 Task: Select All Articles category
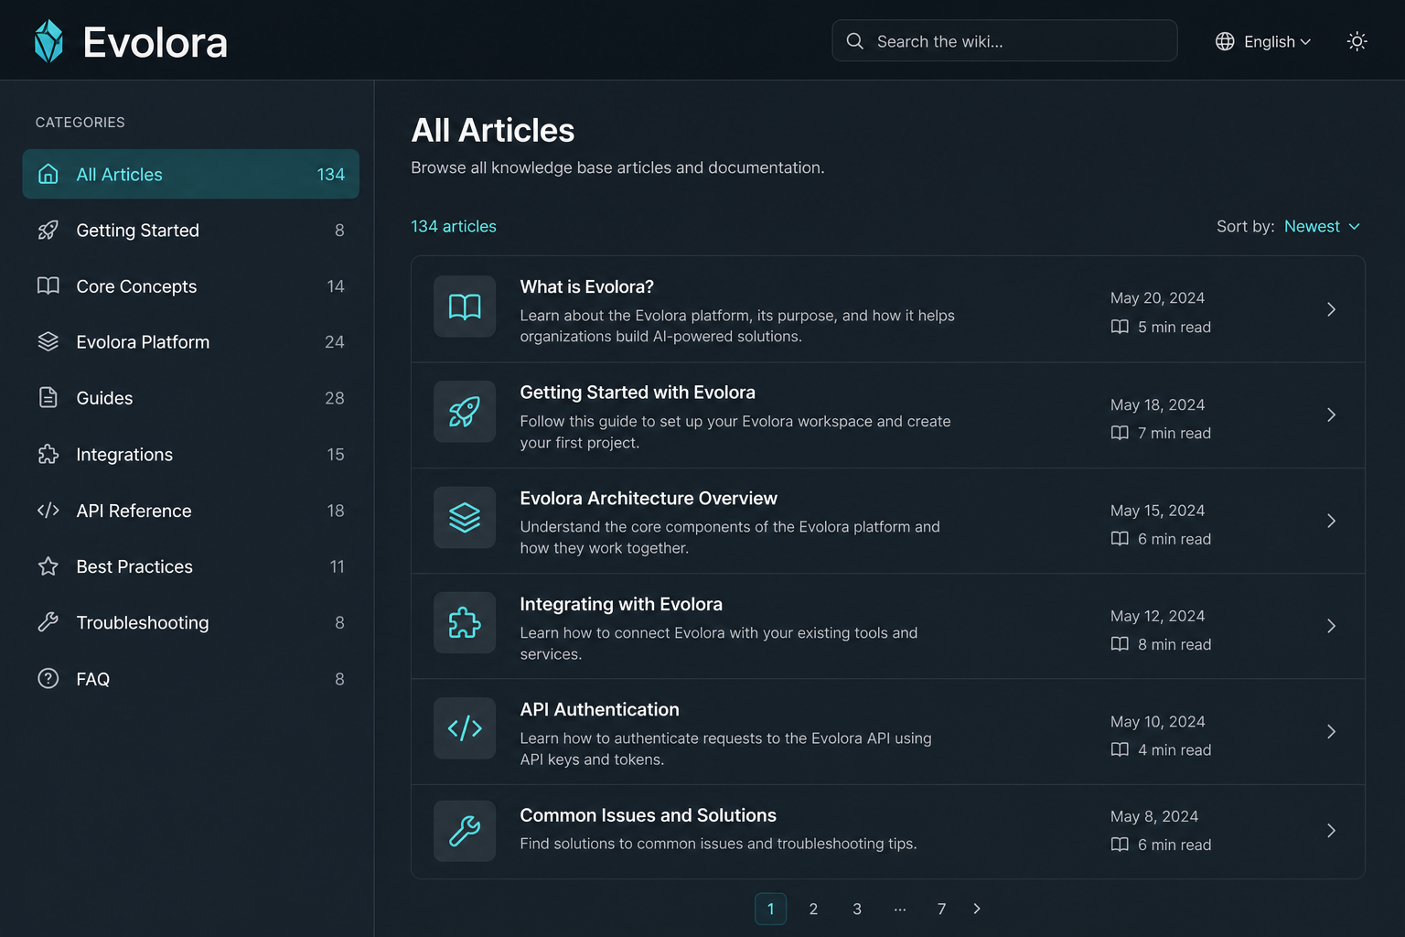[x=190, y=174]
